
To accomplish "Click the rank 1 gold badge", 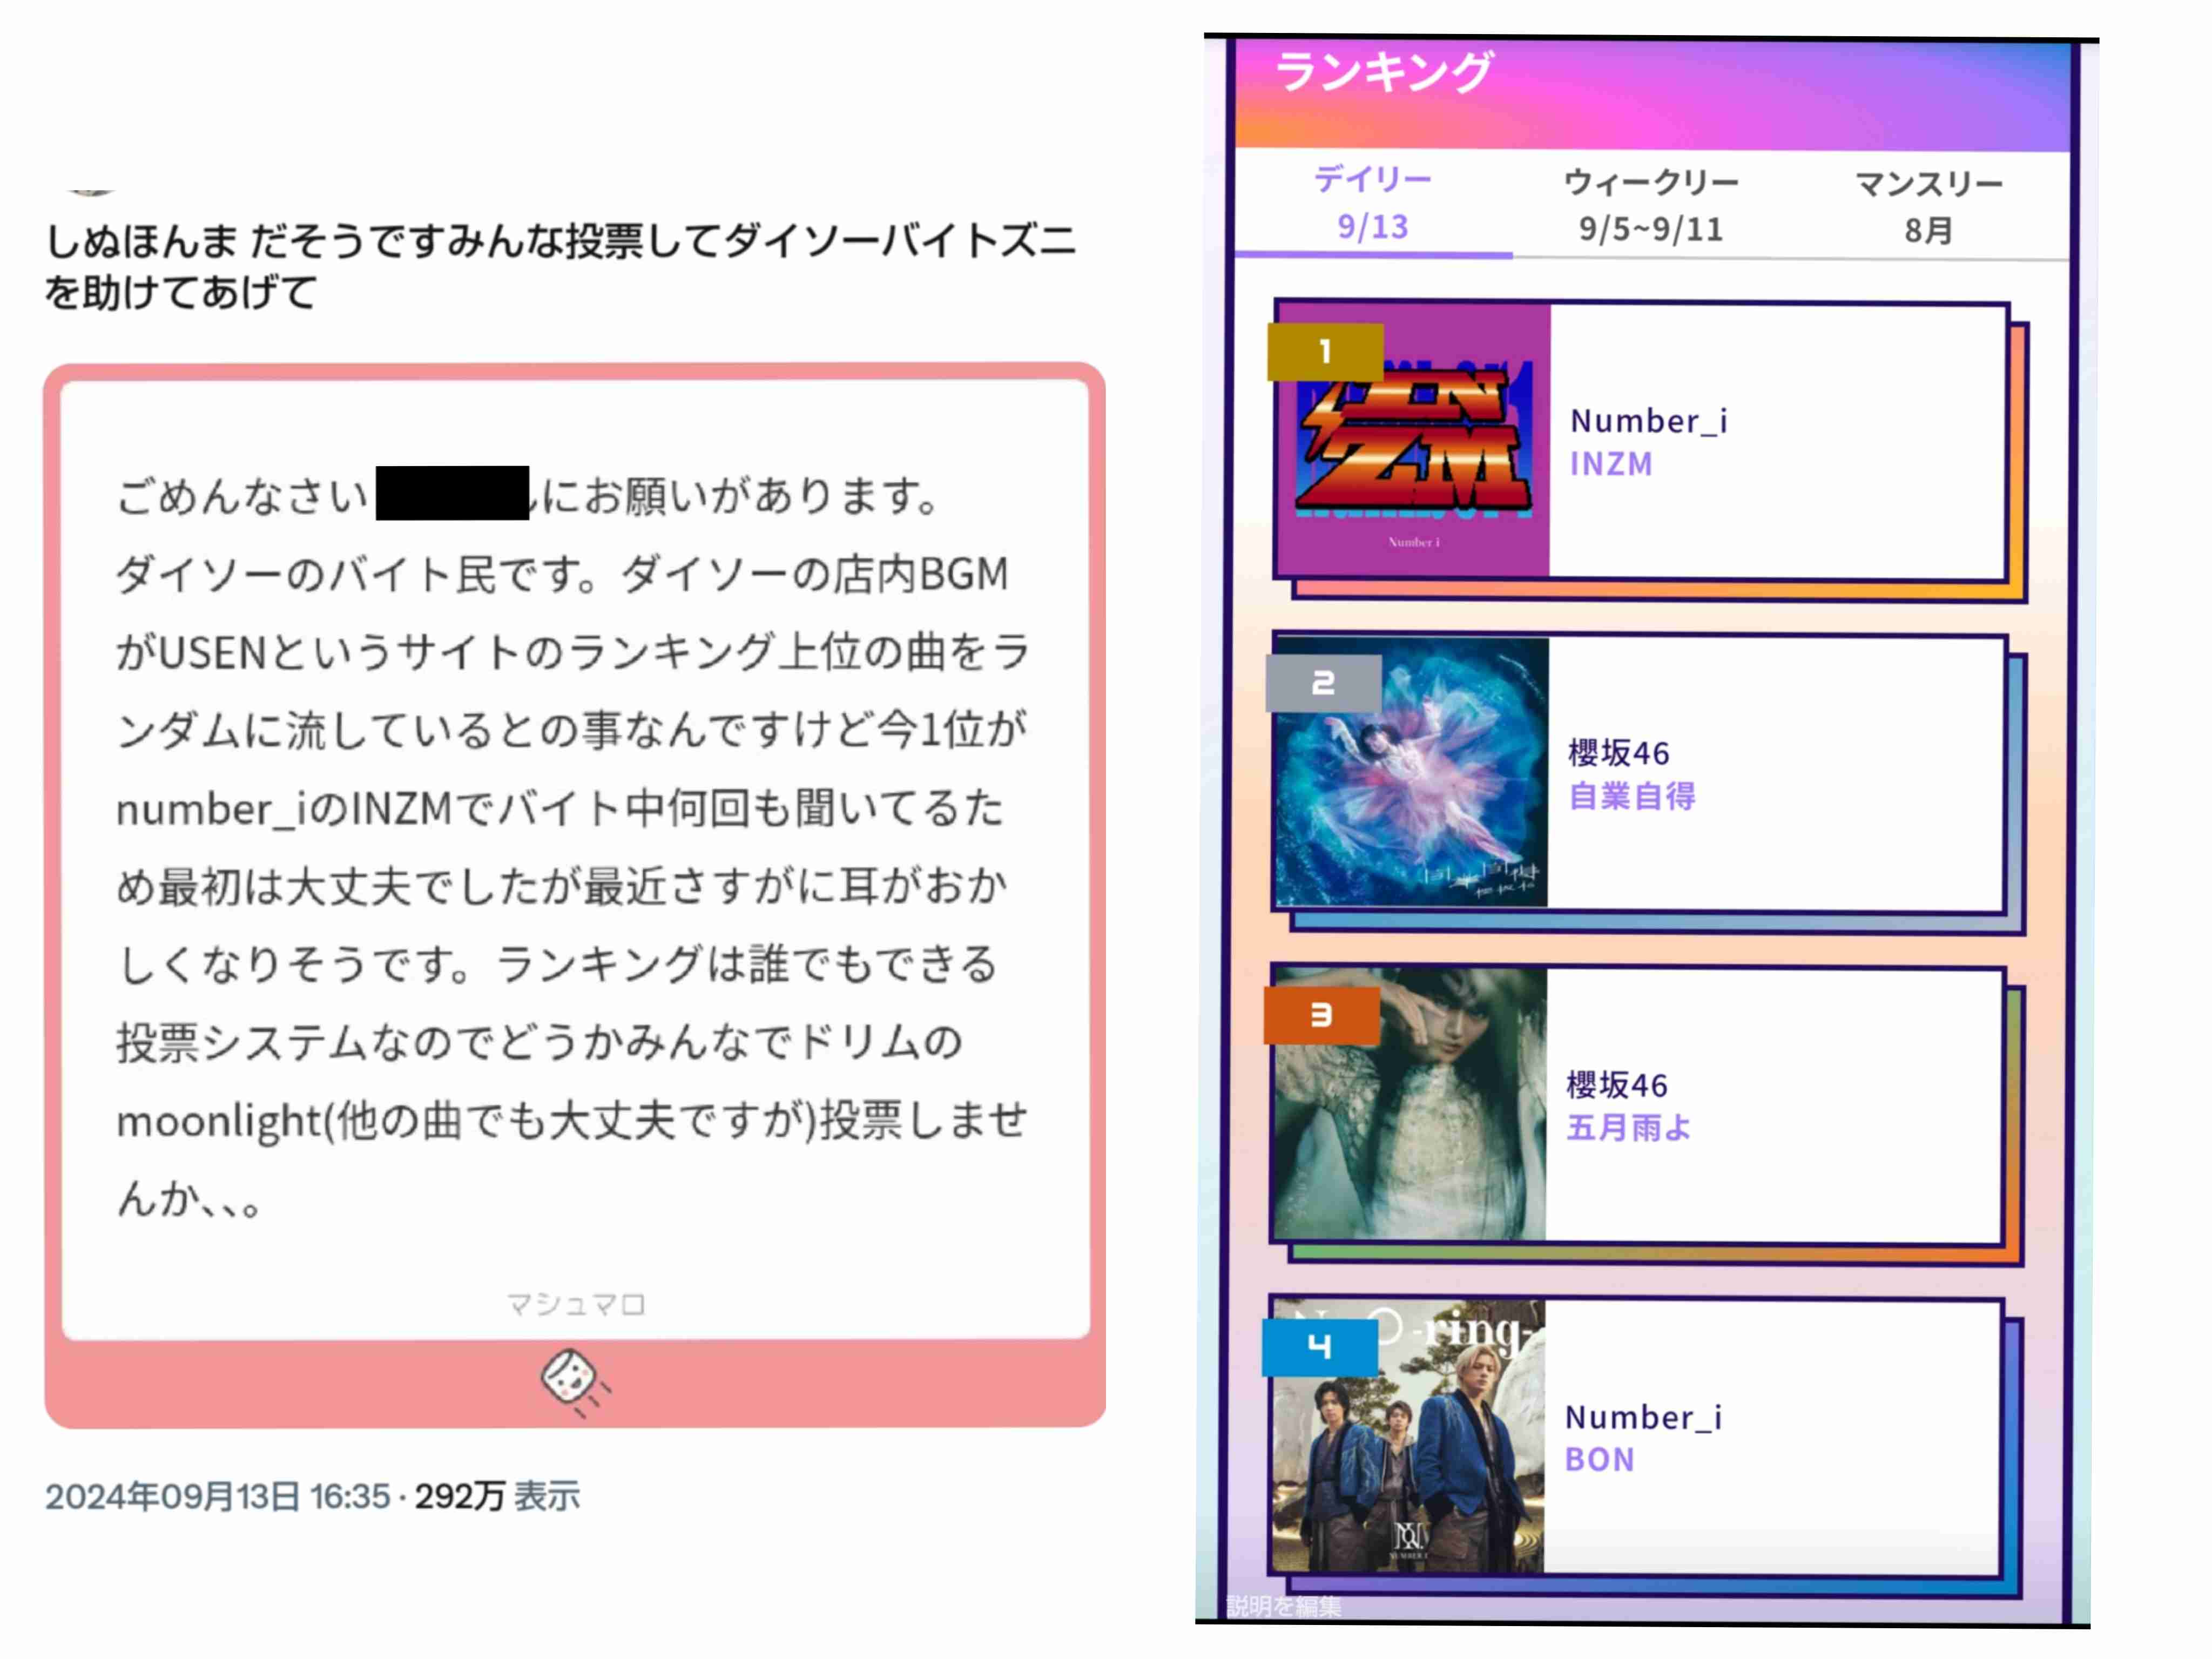I will 1325,352.
